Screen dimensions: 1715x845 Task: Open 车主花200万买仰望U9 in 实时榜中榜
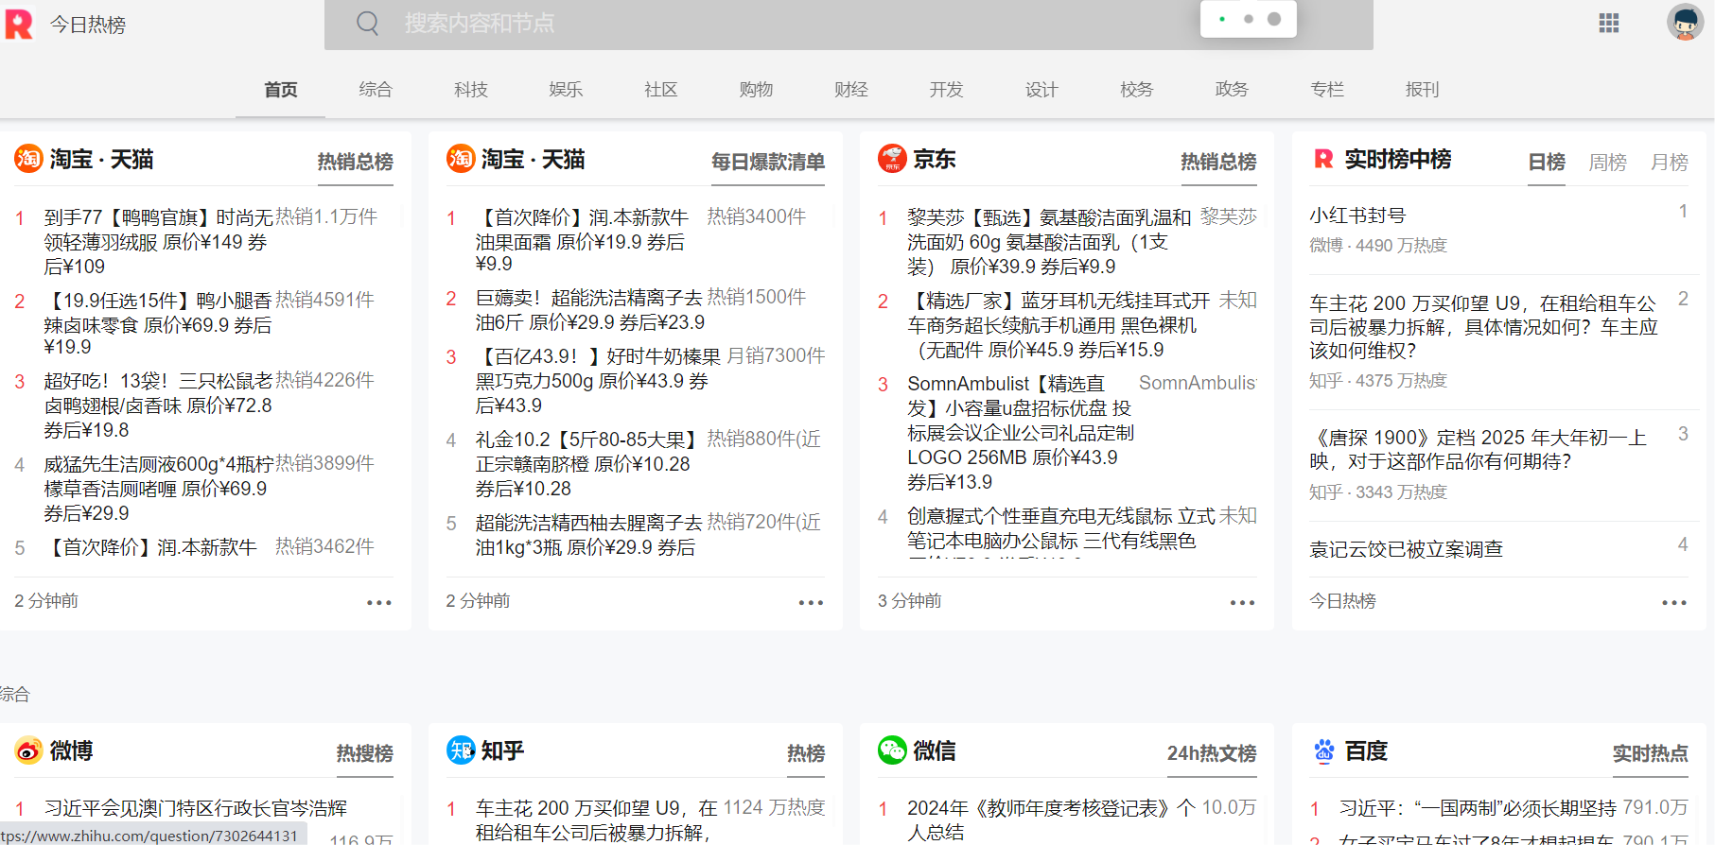coord(1483,327)
